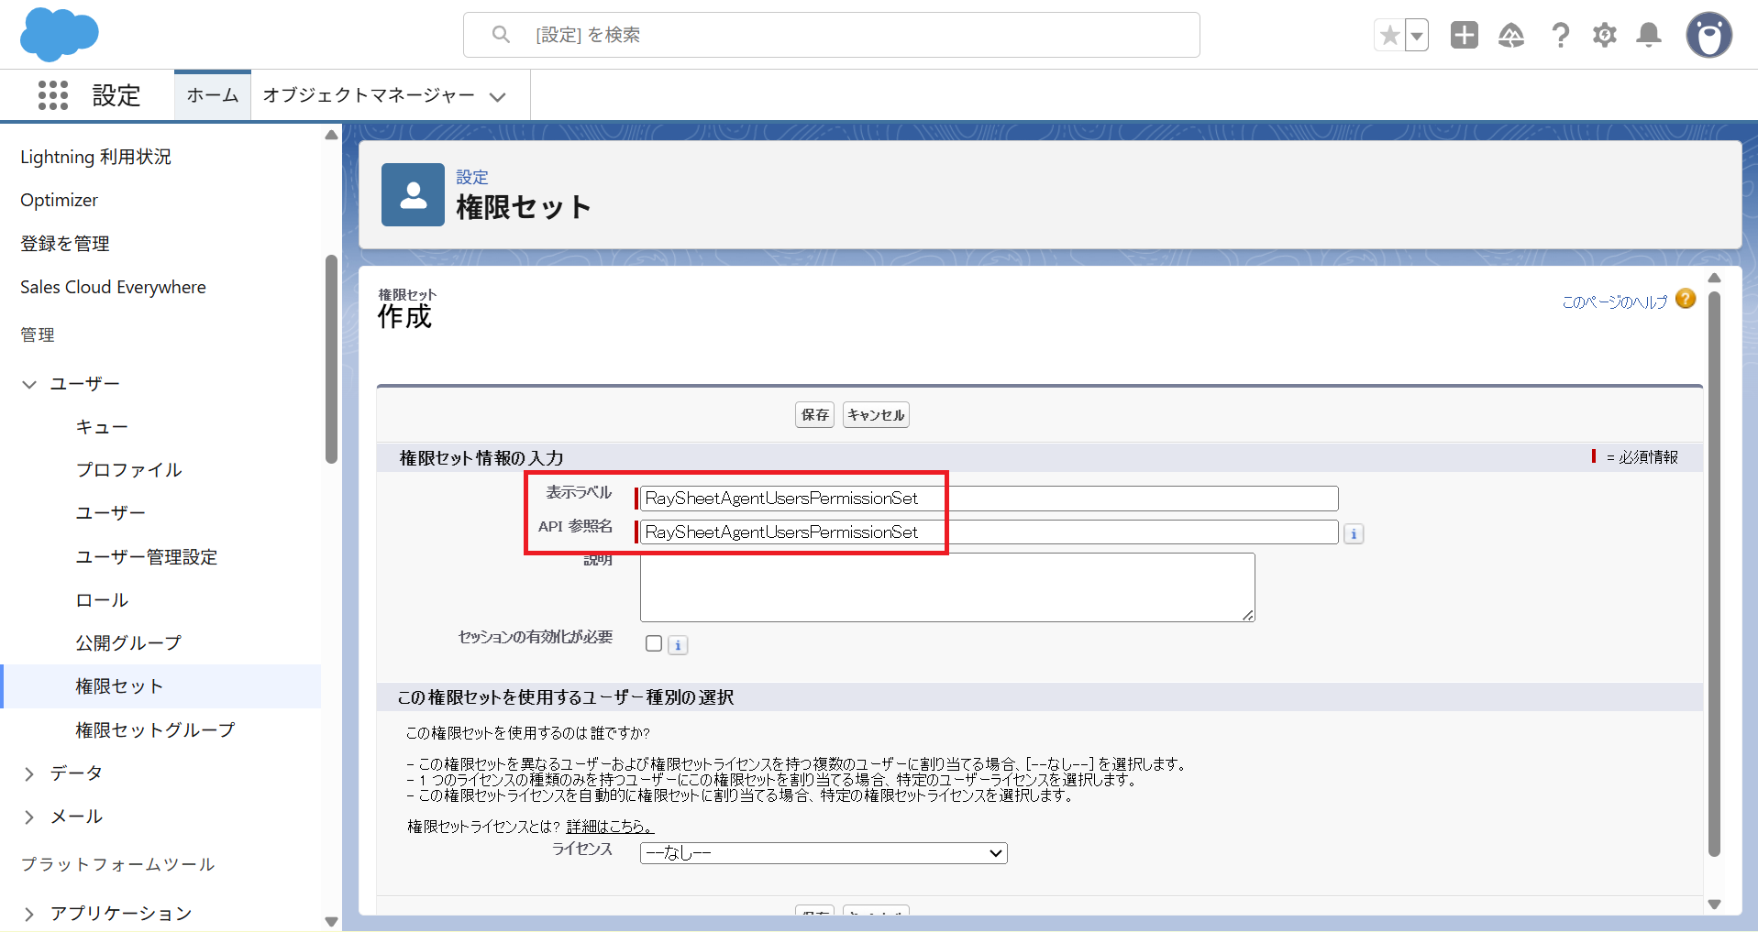Open the global actions plus icon

[x=1464, y=36]
